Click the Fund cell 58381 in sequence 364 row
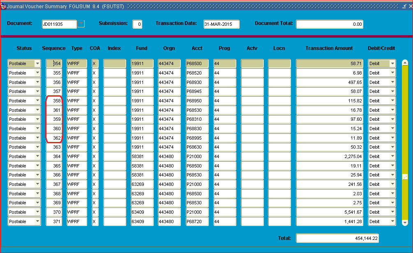The height and width of the screenshot is (253, 413). point(142,156)
